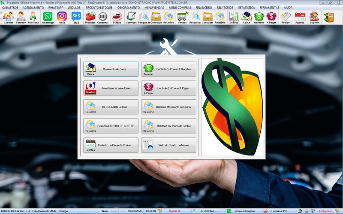Click the exit door icon in toolbar
Screen dimensions: 343x214
[328, 18]
